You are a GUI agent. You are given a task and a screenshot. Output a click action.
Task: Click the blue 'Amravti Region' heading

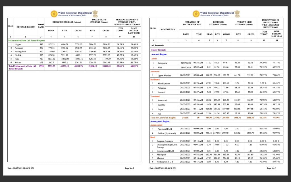tap(159, 54)
